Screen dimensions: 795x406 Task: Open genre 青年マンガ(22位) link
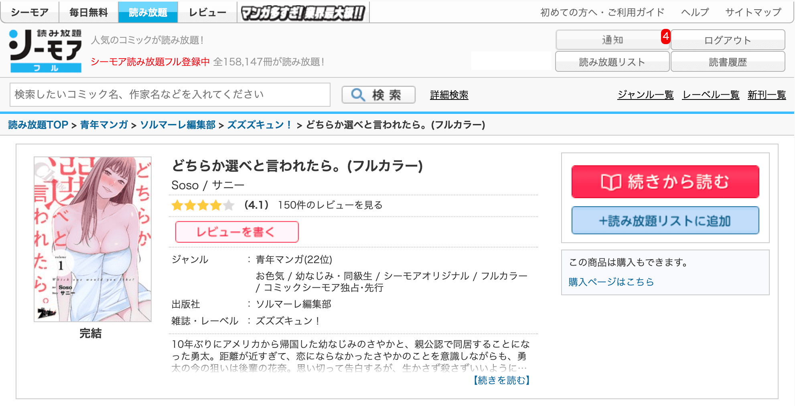pos(294,260)
